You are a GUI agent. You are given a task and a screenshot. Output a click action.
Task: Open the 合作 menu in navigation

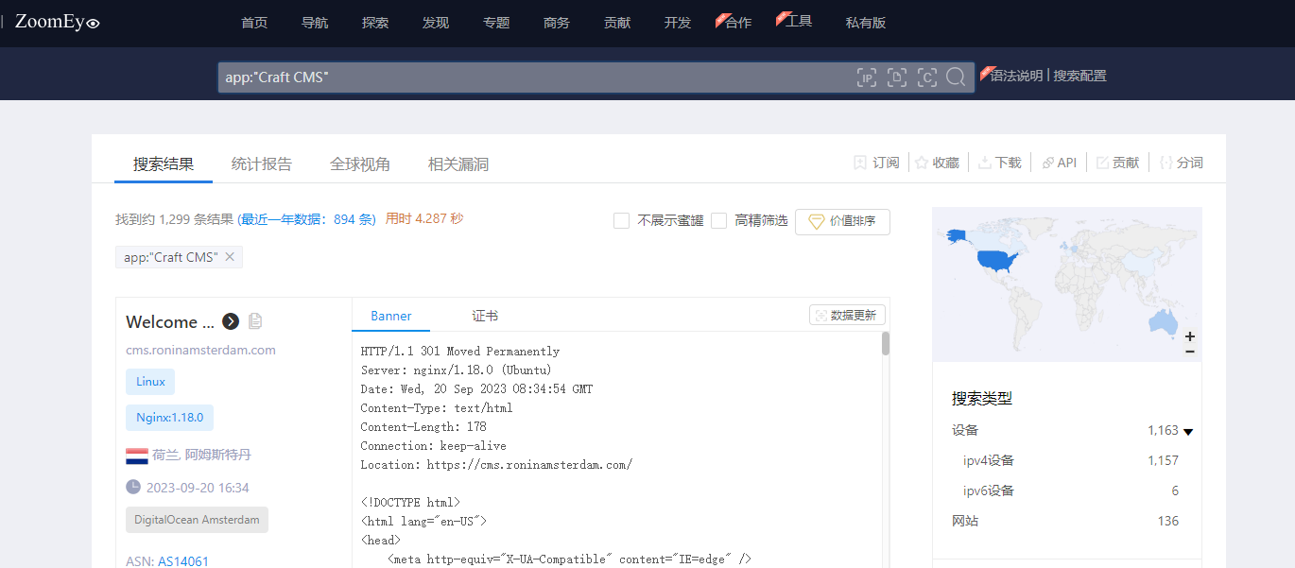click(x=735, y=22)
